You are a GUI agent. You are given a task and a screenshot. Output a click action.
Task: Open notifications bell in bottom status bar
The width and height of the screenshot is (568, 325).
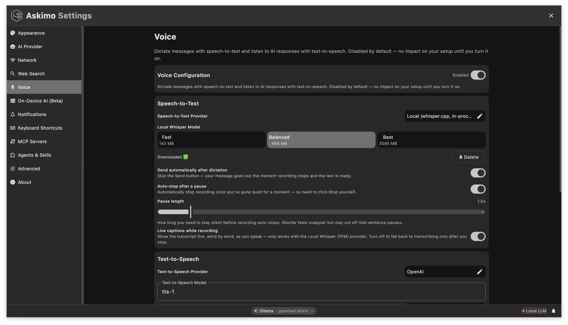554,311
